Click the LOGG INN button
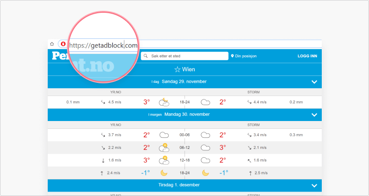The width and height of the screenshot is (369, 196). [x=307, y=56]
